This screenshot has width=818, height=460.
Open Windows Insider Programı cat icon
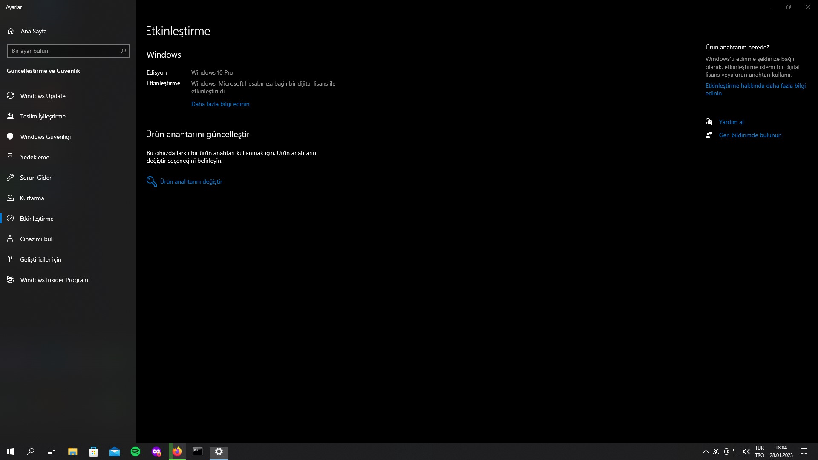(10, 280)
